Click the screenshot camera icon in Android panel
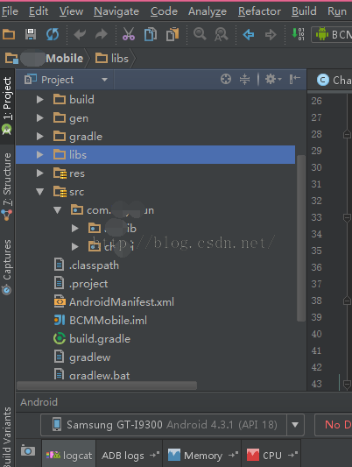The width and height of the screenshot is (352, 467). point(28,451)
